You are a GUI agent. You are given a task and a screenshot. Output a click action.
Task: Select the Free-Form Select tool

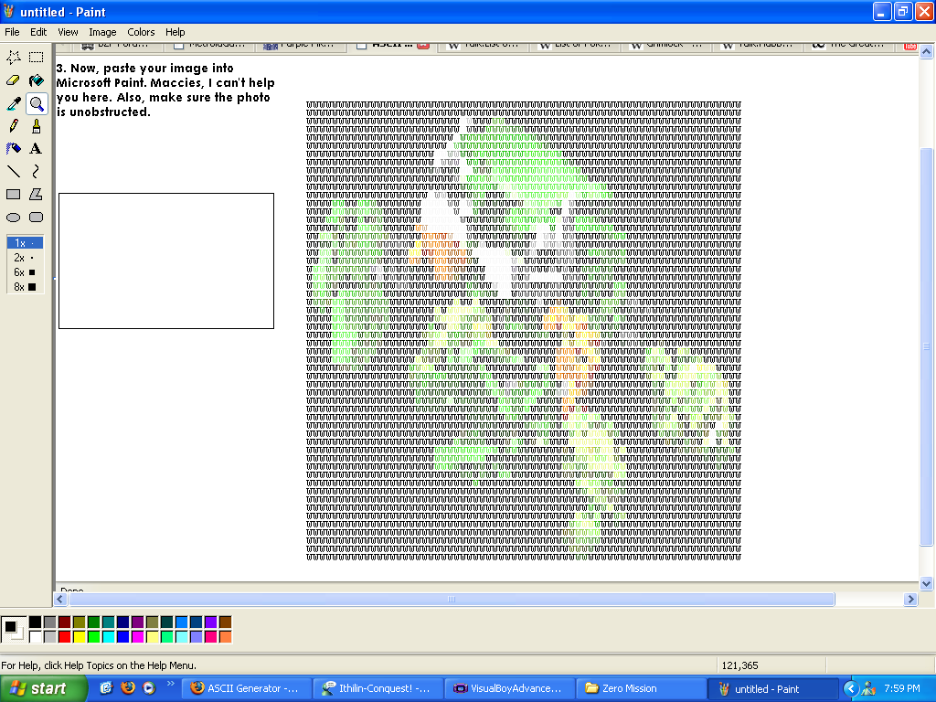pos(14,57)
